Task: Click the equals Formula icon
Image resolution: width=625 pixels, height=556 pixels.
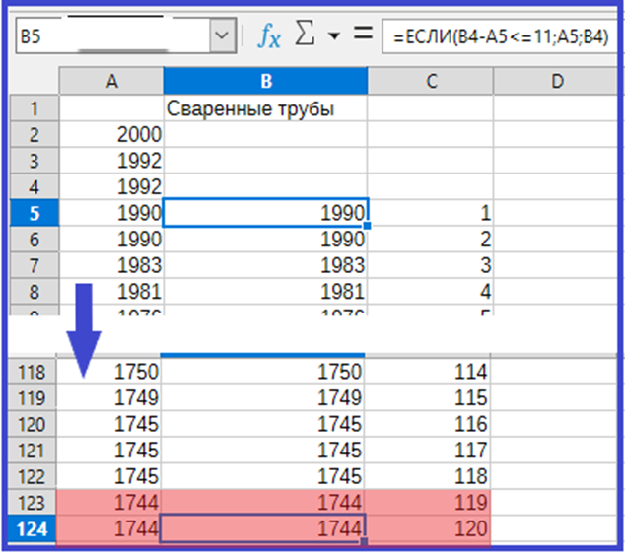Action: click(x=362, y=36)
